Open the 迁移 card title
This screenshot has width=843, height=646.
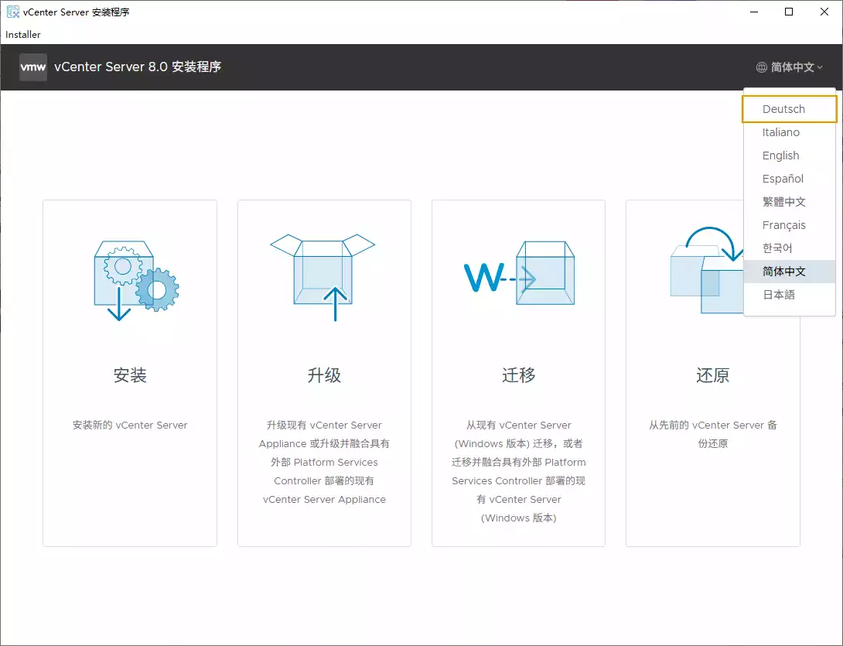[519, 375]
